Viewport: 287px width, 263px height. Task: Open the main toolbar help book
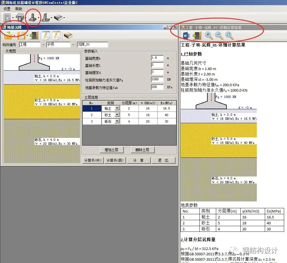pyautogui.click(x=58, y=18)
